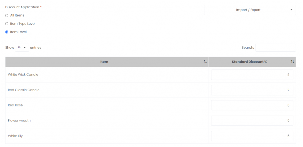303x147 pixels.
Task: Focus the Search input field
Action: [275, 48]
